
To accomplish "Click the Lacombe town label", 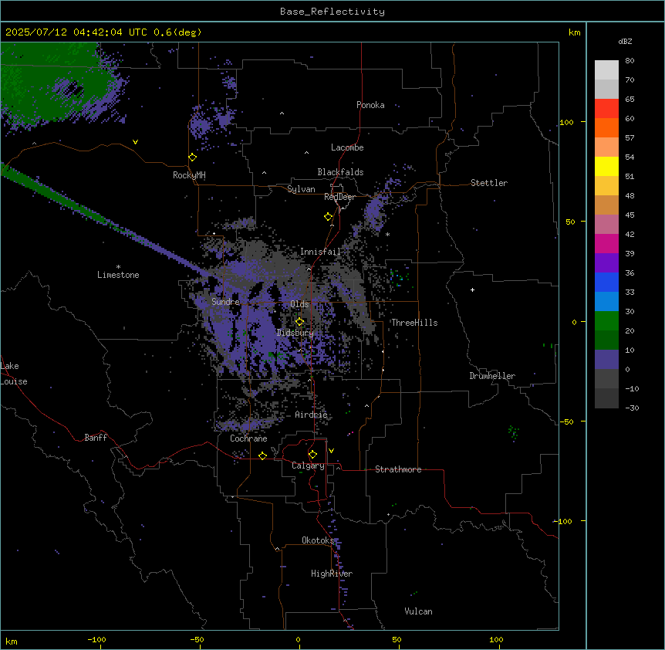I will coord(347,147).
